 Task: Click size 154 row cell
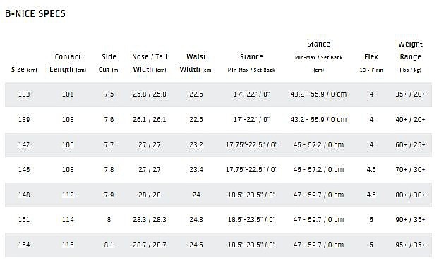pyautogui.click(x=24, y=245)
